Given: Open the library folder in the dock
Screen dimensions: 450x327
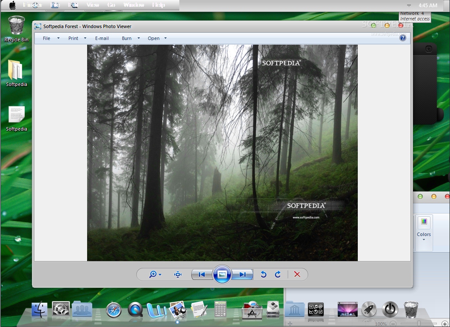Looking at the screenshot, I should tap(295, 309).
